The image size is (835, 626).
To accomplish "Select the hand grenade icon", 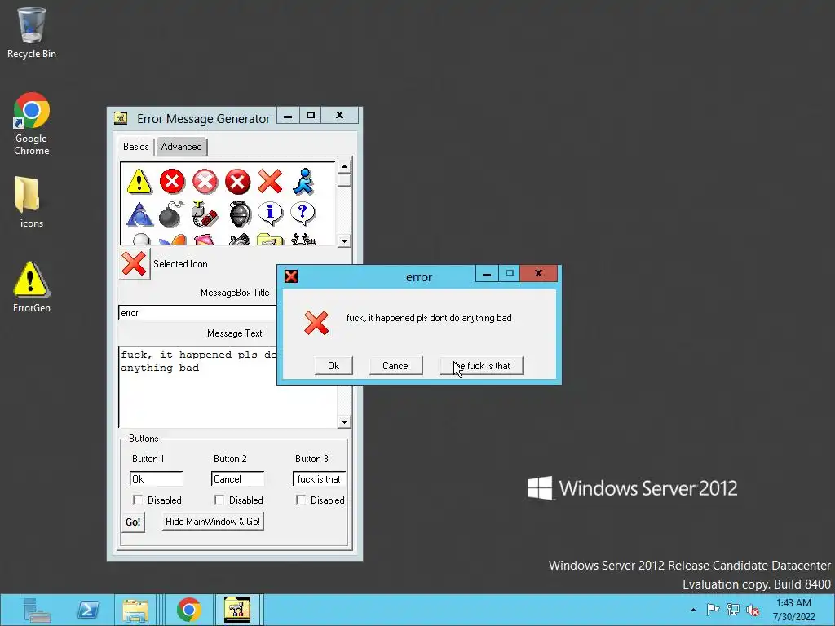I will click(x=240, y=214).
